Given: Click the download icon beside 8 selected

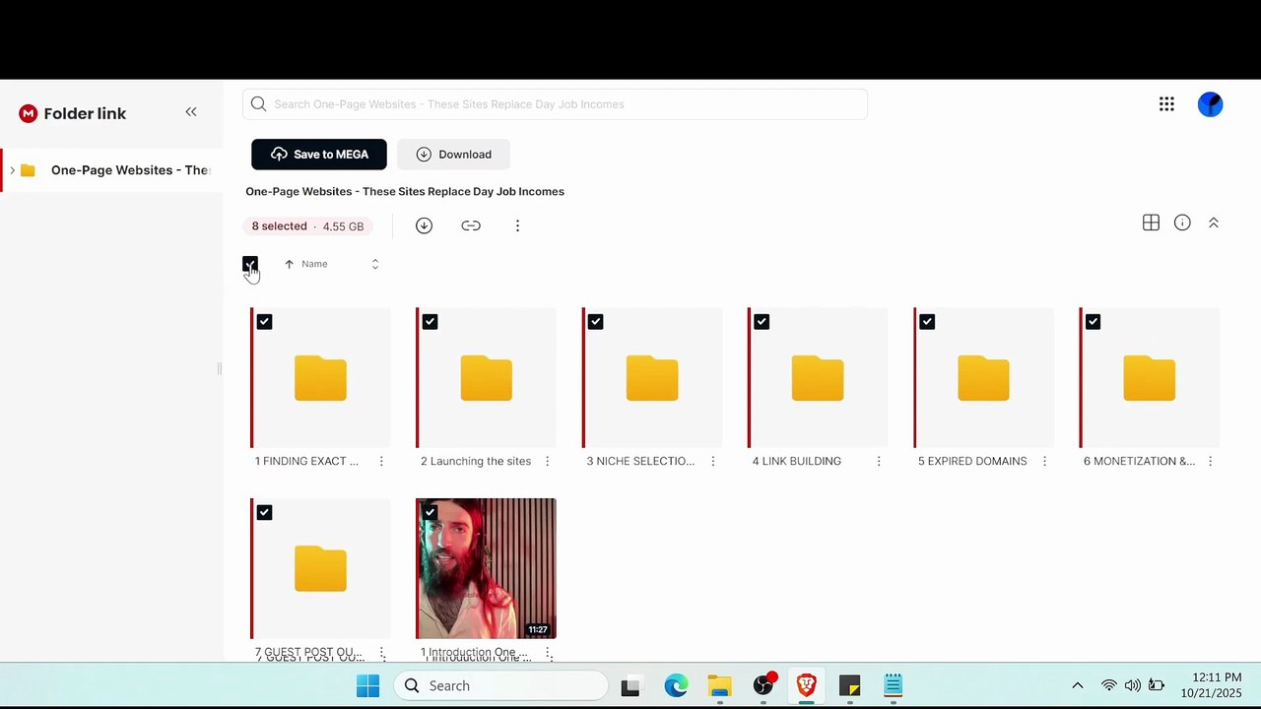Looking at the screenshot, I should tap(424, 226).
